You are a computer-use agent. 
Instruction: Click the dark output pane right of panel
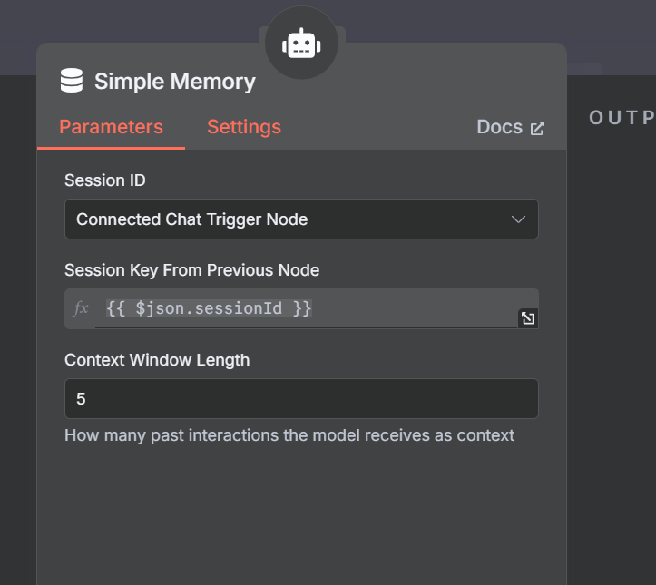[x=612, y=363]
